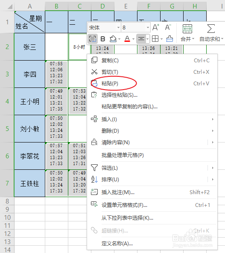Expand the 筛选(L) submenu arrow

tap(213, 168)
